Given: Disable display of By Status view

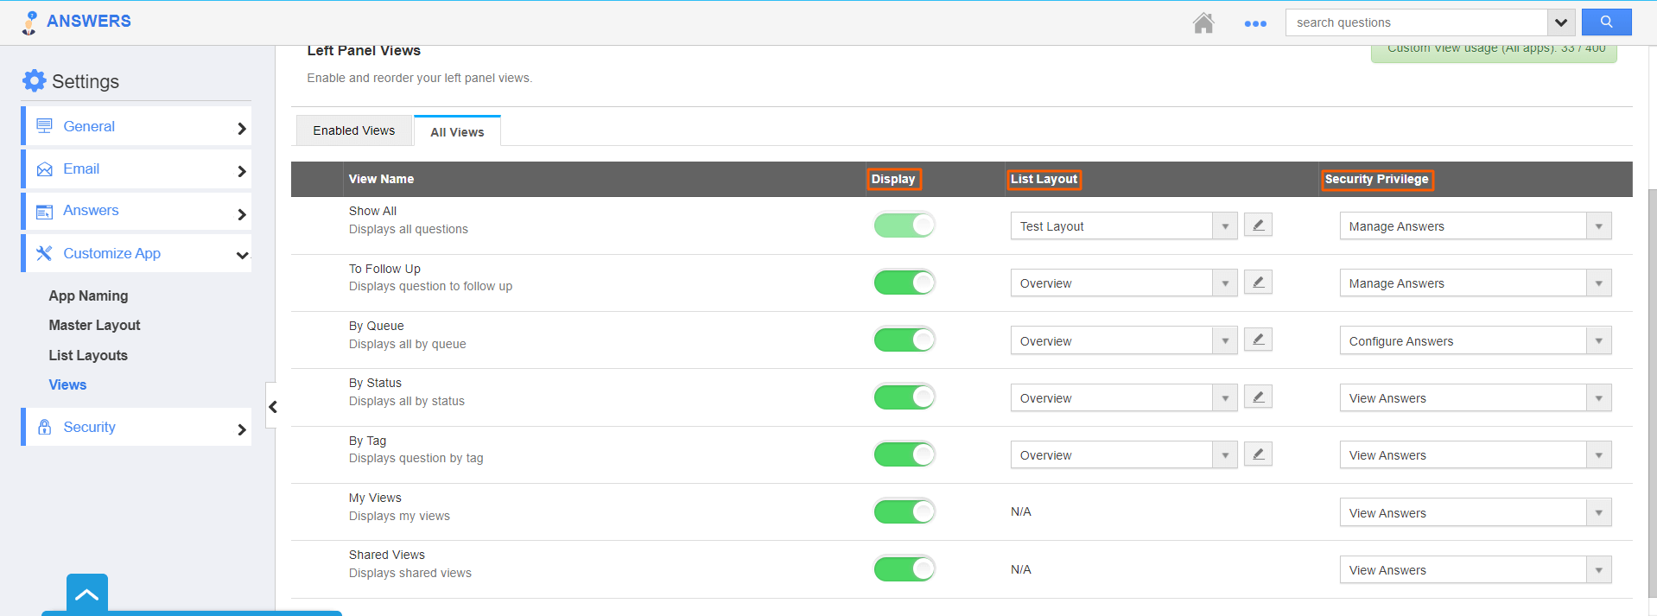Looking at the screenshot, I should point(904,397).
